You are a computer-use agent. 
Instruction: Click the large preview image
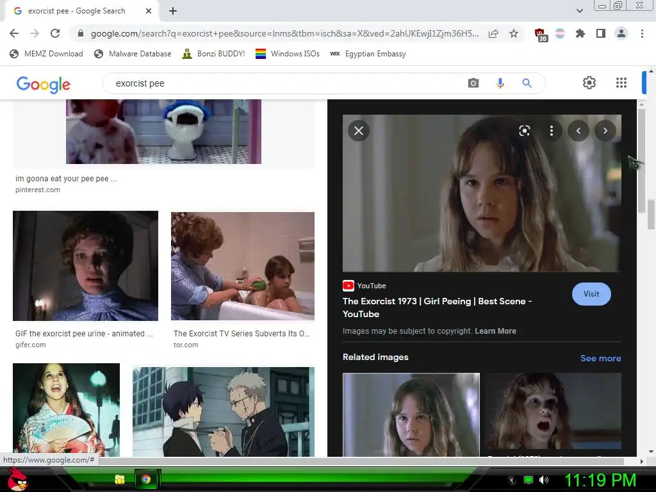pos(482,193)
